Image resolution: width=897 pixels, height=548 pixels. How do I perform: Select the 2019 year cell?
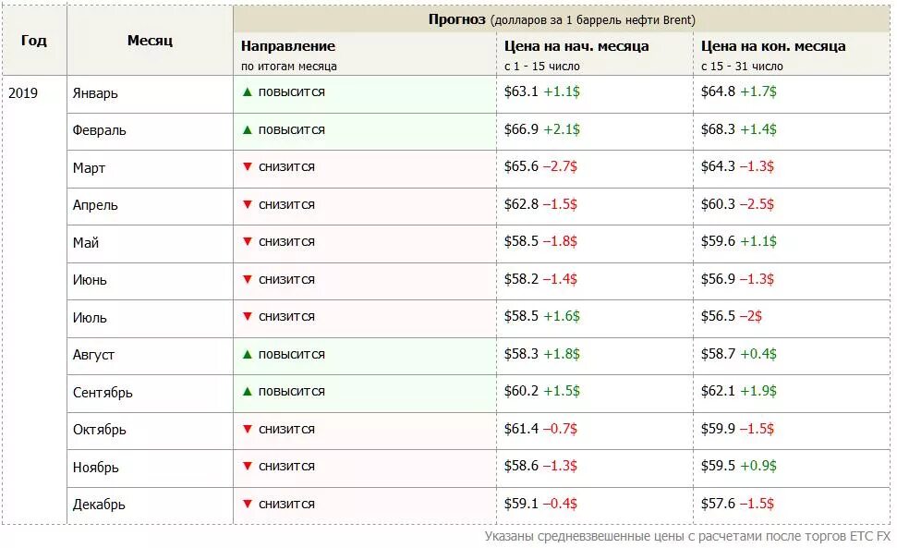(x=23, y=93)
